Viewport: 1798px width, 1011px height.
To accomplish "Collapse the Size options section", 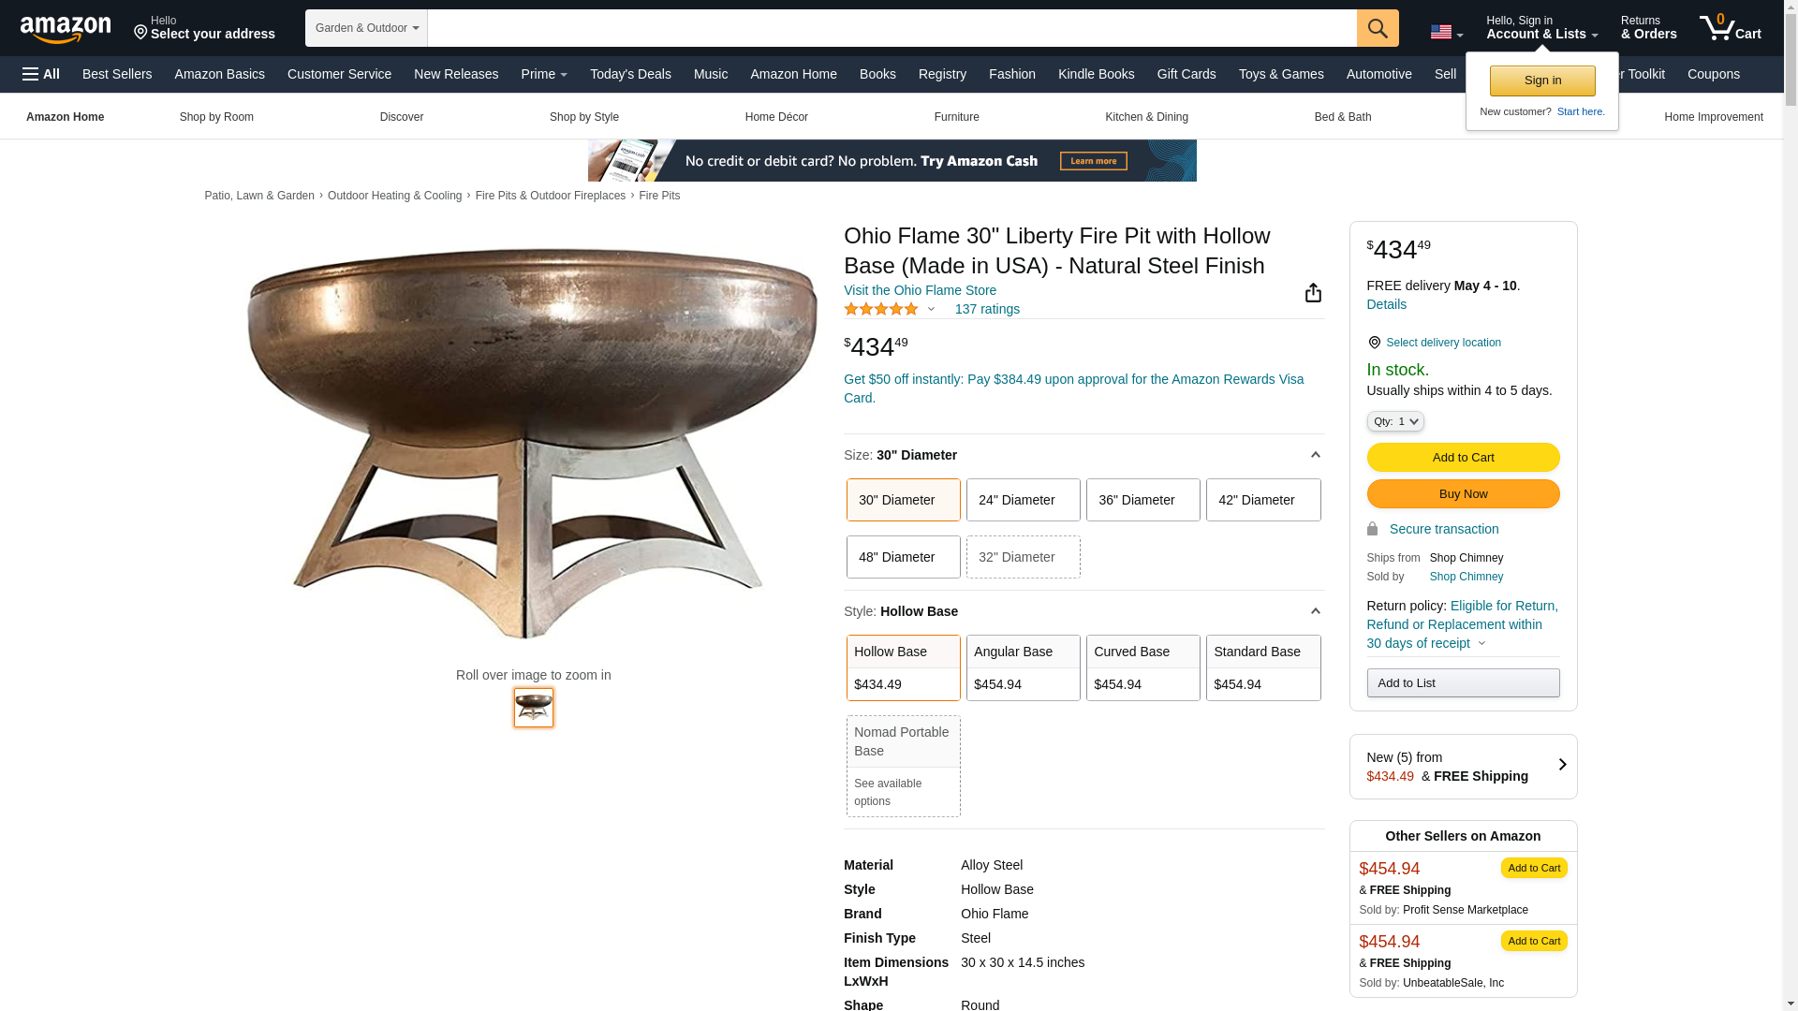I will click(x=1315, y=455).
